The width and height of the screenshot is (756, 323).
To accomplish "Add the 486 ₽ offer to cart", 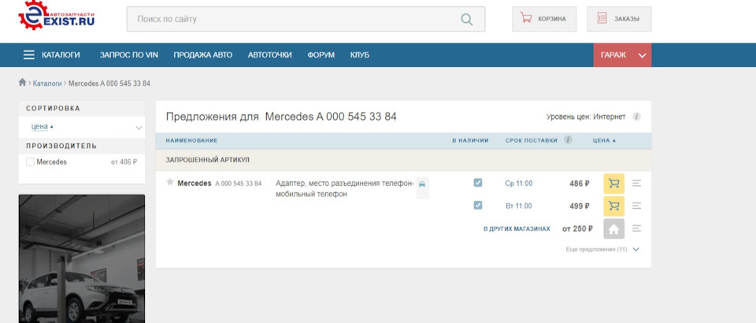I will (613, 184).
